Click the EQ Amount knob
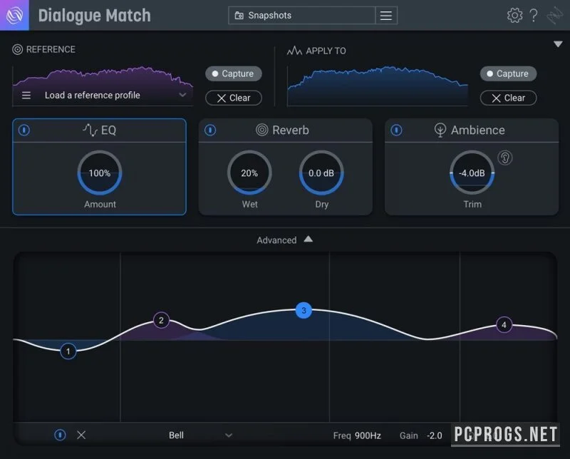The width and height of the screenshot is (570, 459). [x=100, y=172]
